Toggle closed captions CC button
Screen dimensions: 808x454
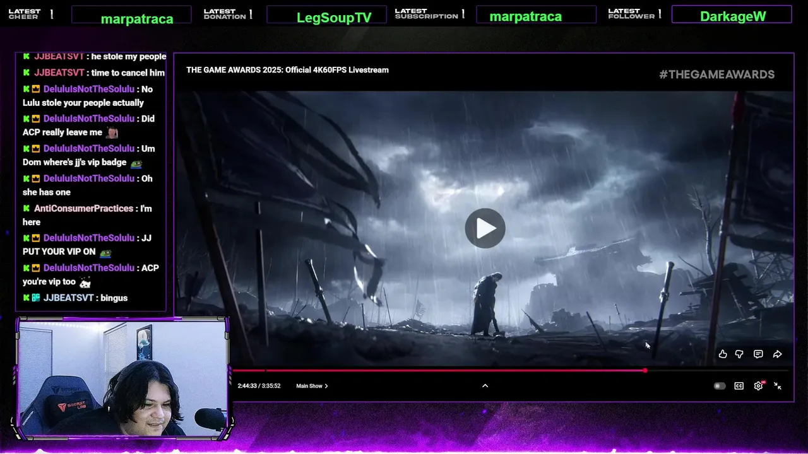pos(739,386)
